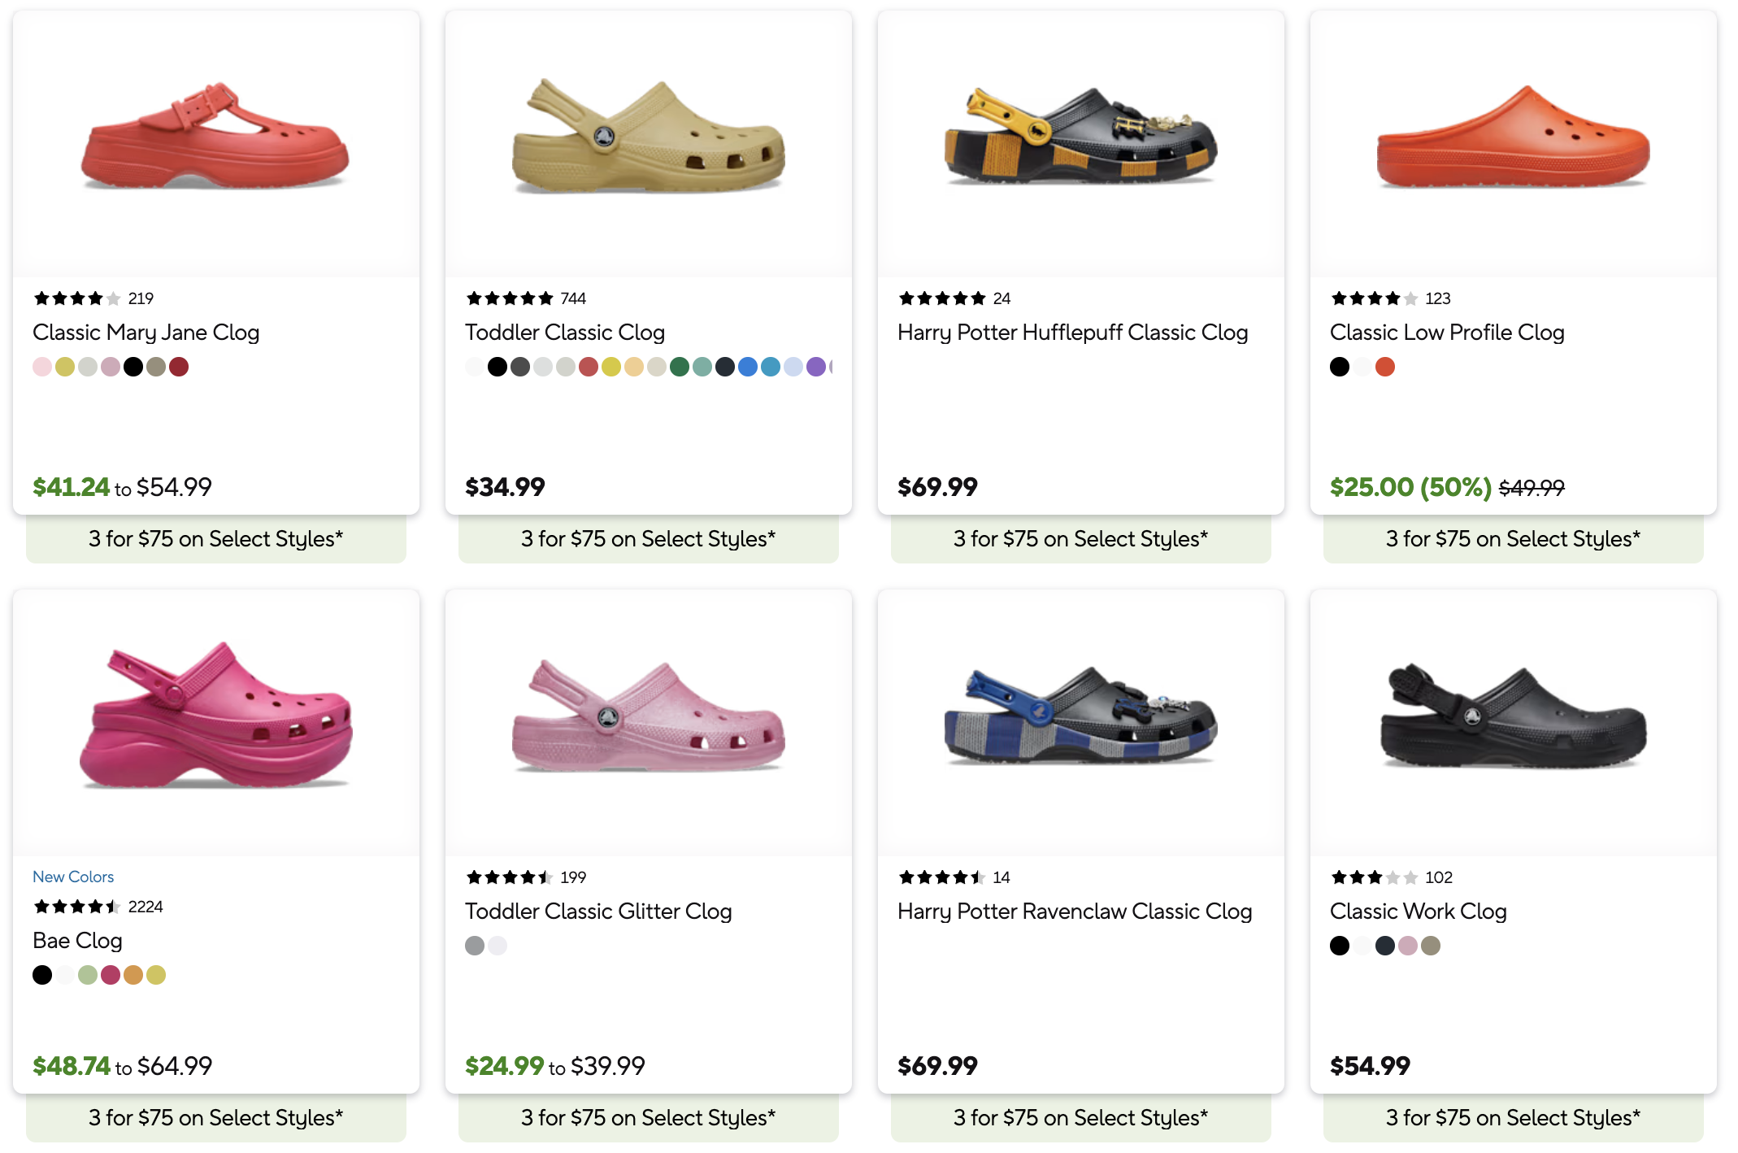The height and width of the screenshot is (1153, 1738).
Task: View the Harry Potter Hufflepuff Classic Clog
Action: [1073, 332]
